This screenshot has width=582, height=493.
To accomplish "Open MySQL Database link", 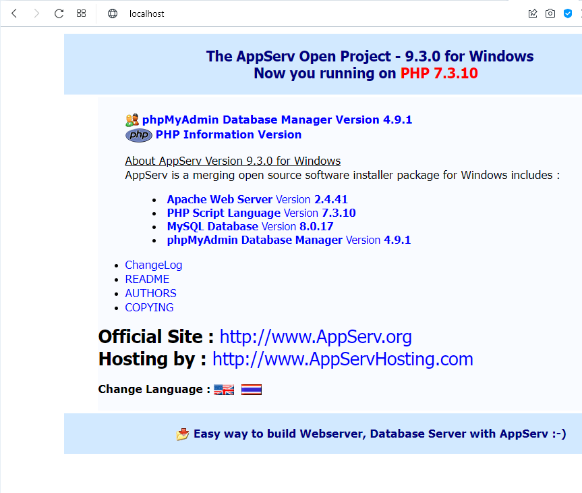I will pos(212,226).
